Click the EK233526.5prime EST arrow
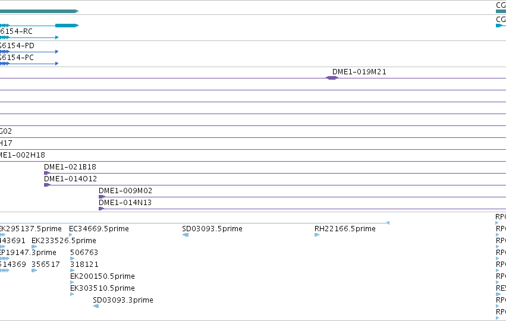 (x=34, y=247)
